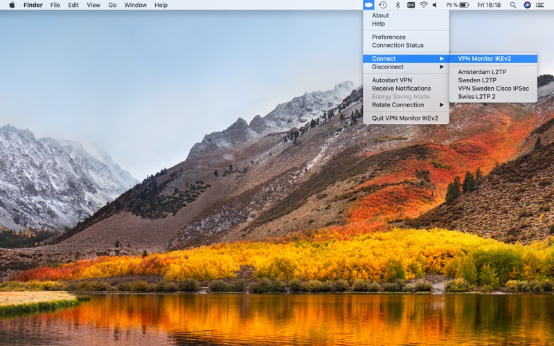Open the Window menu
The image size is (554, 346).
(135, 5)
